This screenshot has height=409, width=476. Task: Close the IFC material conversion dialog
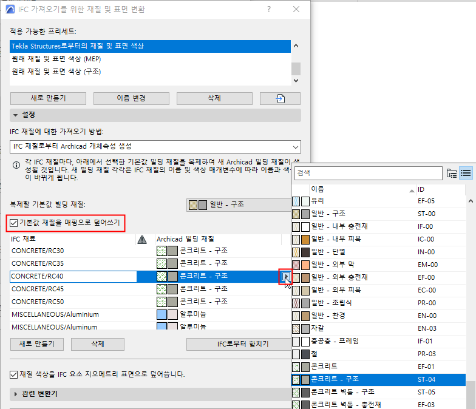[x=296, y=10]
